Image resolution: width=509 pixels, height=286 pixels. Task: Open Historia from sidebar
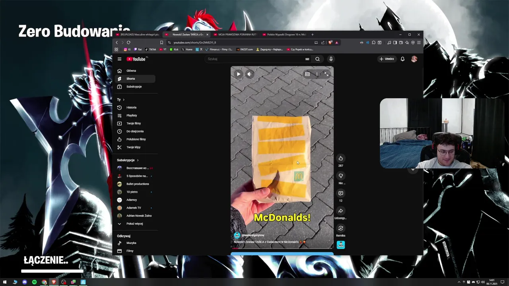[135, 107]
